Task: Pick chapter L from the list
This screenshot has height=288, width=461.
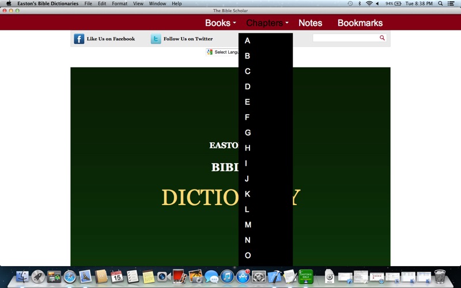Action: point(266,209)
